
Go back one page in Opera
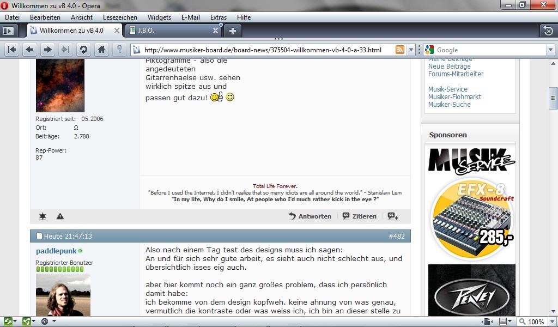click(x=30, y=50)
